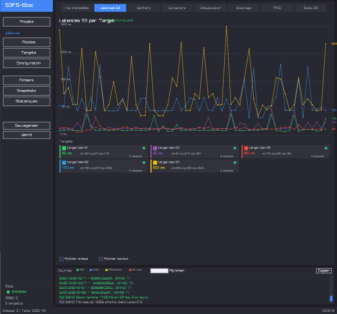Click the purple target-dsk-03 color square
337x314 pixels.
[155, 148]
